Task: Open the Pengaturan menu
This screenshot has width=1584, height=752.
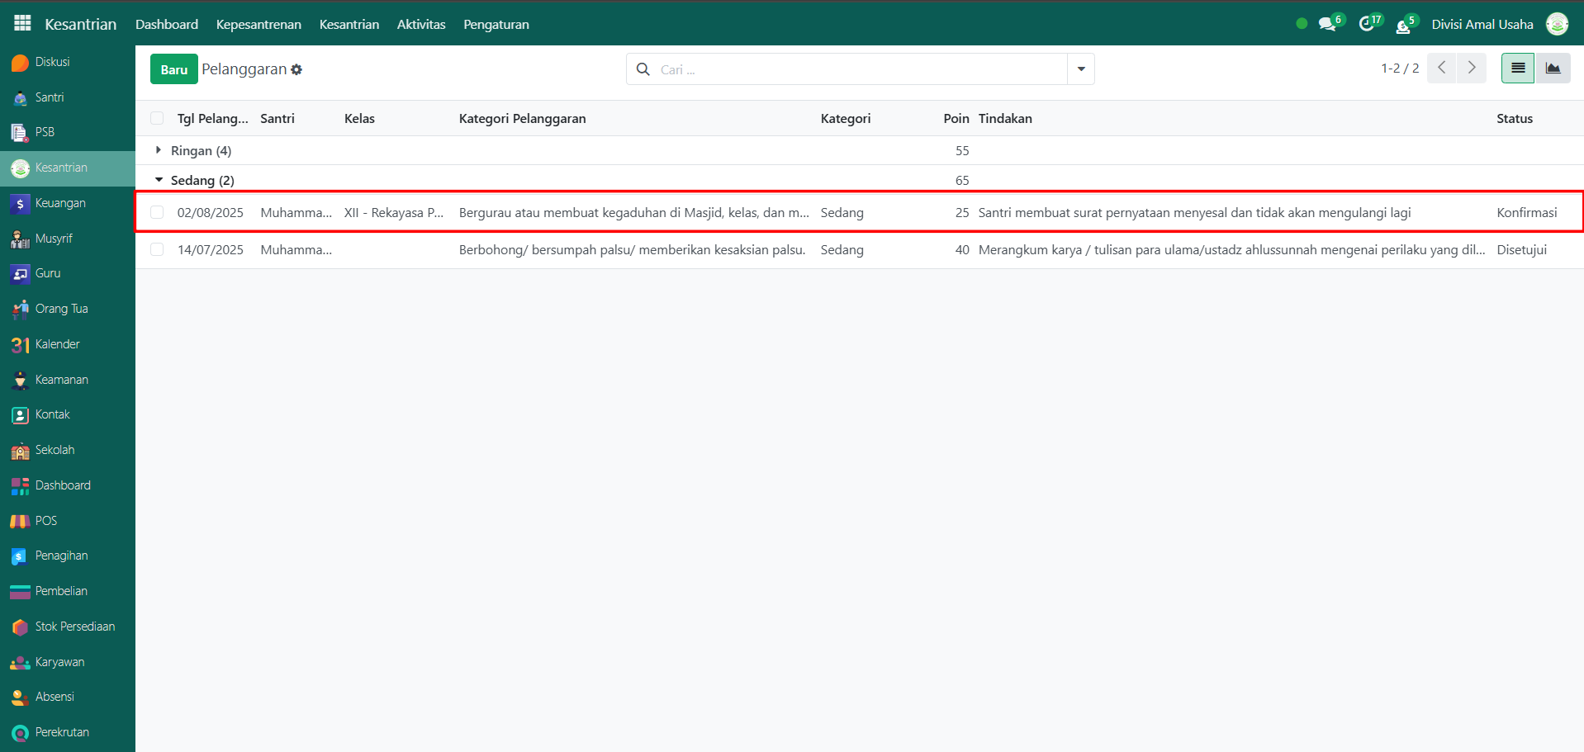Action: 496,25
